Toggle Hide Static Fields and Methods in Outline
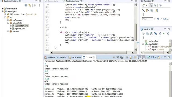 click(160, 34)
